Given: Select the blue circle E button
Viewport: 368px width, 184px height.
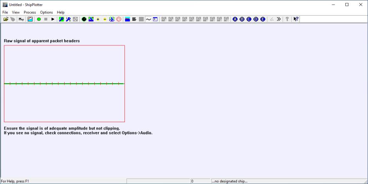Looking at the screenshot, I should [x=262, y=19].
